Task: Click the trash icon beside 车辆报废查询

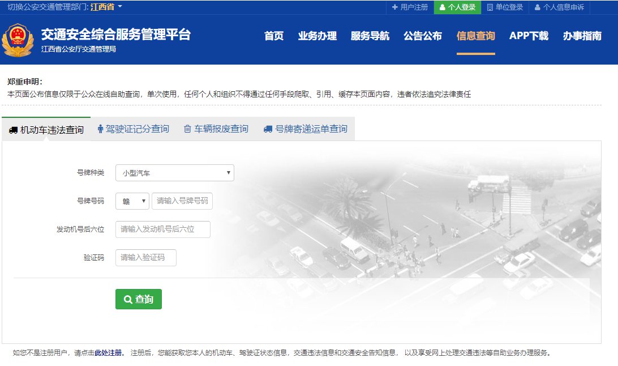Action: 187,129
